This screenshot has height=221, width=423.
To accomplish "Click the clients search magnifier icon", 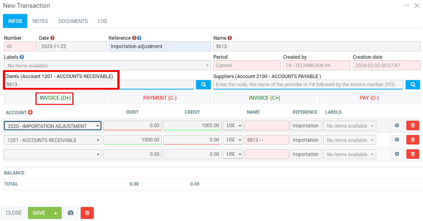I will (203, 85).
